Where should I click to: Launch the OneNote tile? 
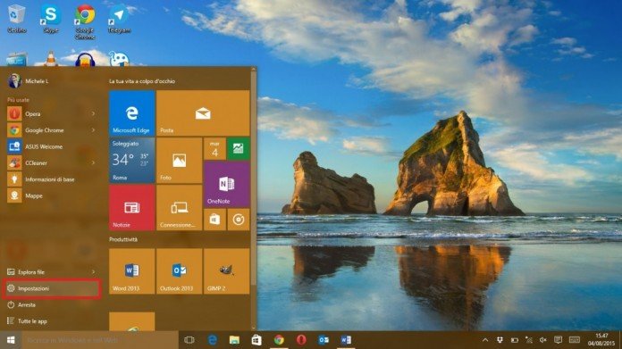[x=226, y=184]
